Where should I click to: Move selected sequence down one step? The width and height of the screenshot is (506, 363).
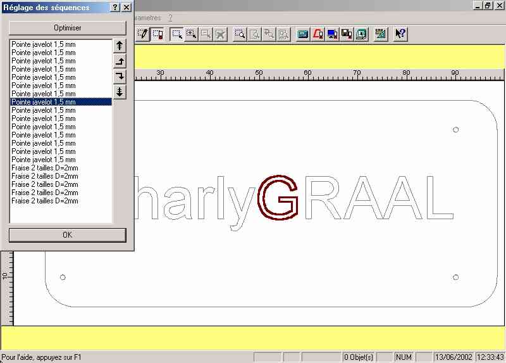point(120,76)
